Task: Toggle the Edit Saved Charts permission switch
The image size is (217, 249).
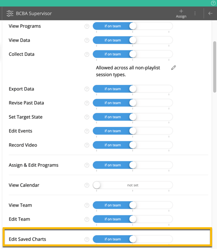Action: coord(133,239)
